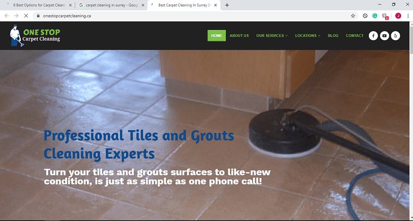Viewport: 413px width, 221px height.
Task: Go to the Contact page
Action: coord(355,36)
